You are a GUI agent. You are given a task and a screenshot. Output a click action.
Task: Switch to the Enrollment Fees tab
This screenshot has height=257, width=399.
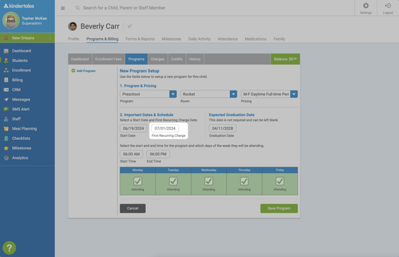click(108, 59)
